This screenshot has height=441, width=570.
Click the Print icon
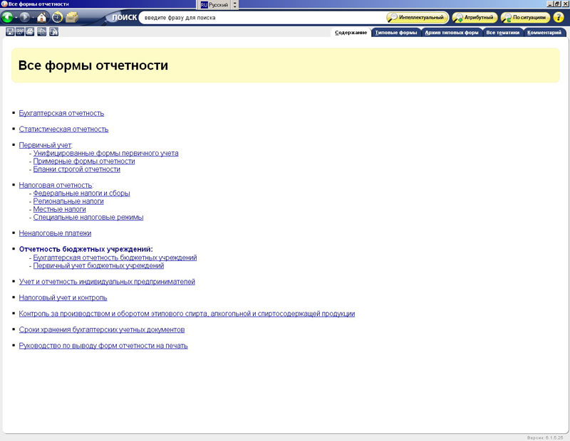pyautogui.click(x=31, y=32)
